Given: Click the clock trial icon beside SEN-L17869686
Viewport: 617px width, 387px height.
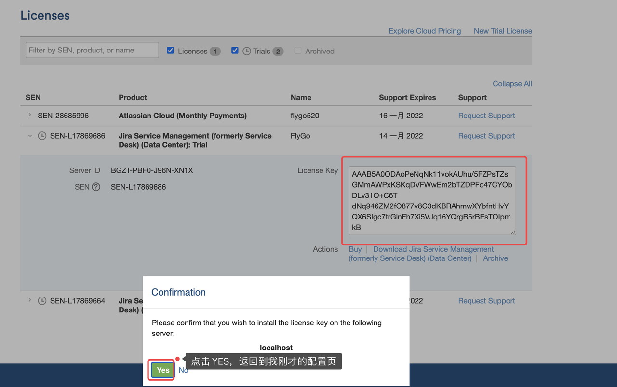Looking at the screenshot, I should (x=42, y=136).
